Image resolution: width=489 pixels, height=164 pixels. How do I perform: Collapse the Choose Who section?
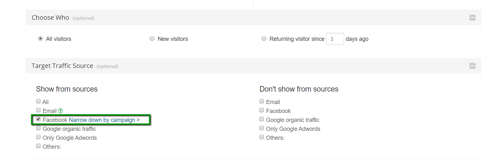pyautogui.click(x=472, y=18)
